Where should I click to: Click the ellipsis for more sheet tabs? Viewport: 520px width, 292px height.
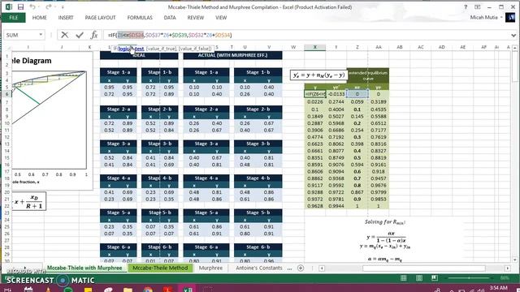[289, 268]
